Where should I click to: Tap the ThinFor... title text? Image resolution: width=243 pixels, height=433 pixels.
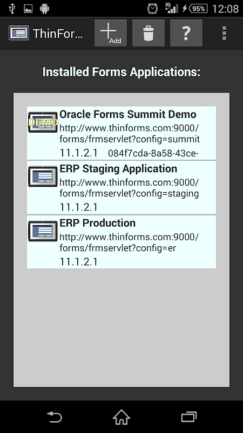click(x=58, y=34)
